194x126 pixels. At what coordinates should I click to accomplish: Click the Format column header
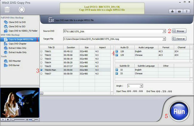[x=166, y=48]
